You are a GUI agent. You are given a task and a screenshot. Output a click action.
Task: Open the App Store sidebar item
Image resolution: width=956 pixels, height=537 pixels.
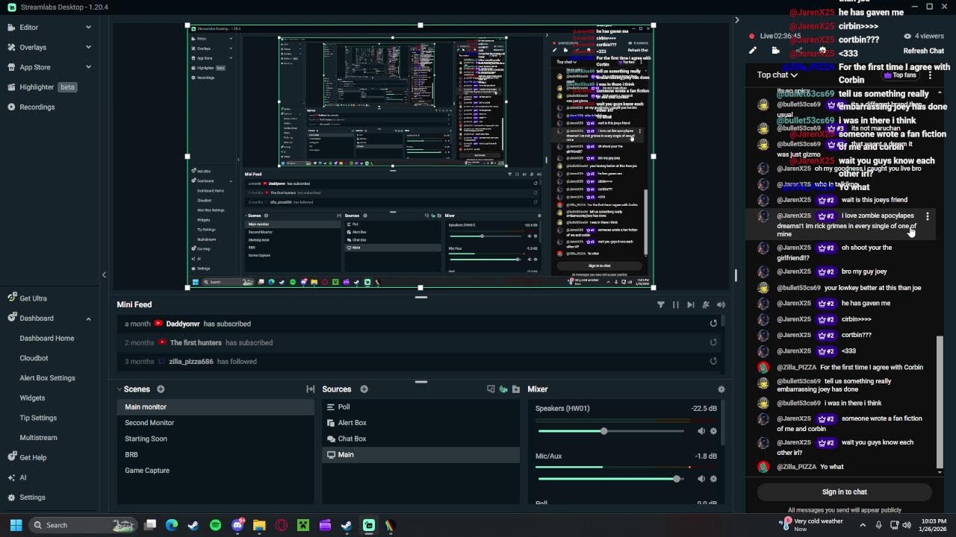click(34, 67)
